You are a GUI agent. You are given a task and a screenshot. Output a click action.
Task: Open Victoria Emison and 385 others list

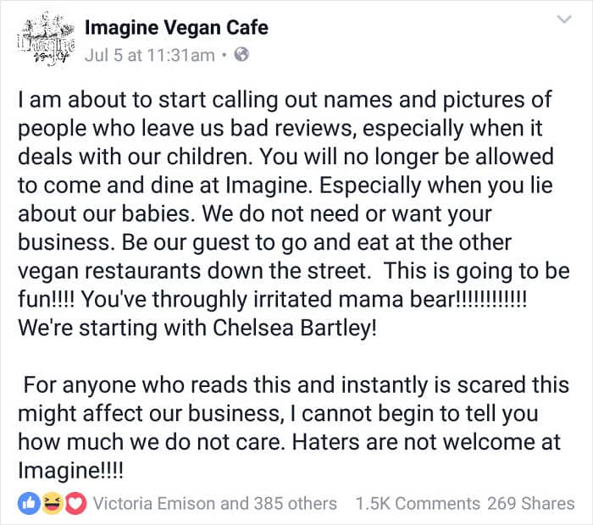coord(214,503)
